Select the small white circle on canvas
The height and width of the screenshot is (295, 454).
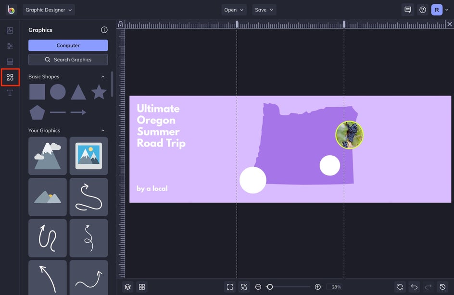click(330, 165)
